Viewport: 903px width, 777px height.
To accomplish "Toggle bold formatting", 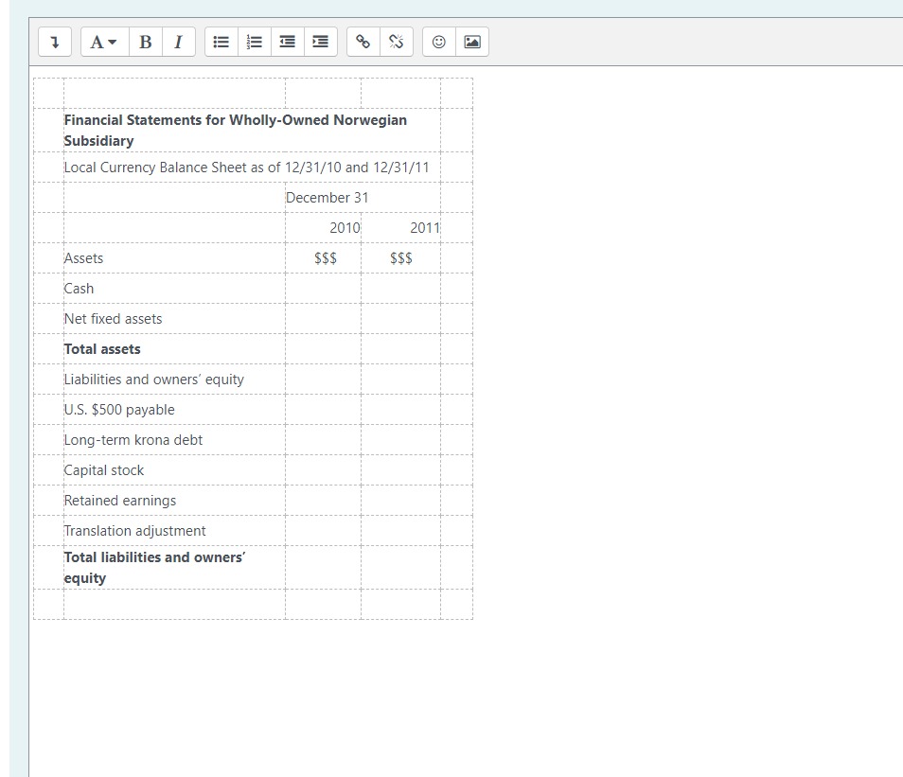I will pyautogui.click(x=146, y=42).
